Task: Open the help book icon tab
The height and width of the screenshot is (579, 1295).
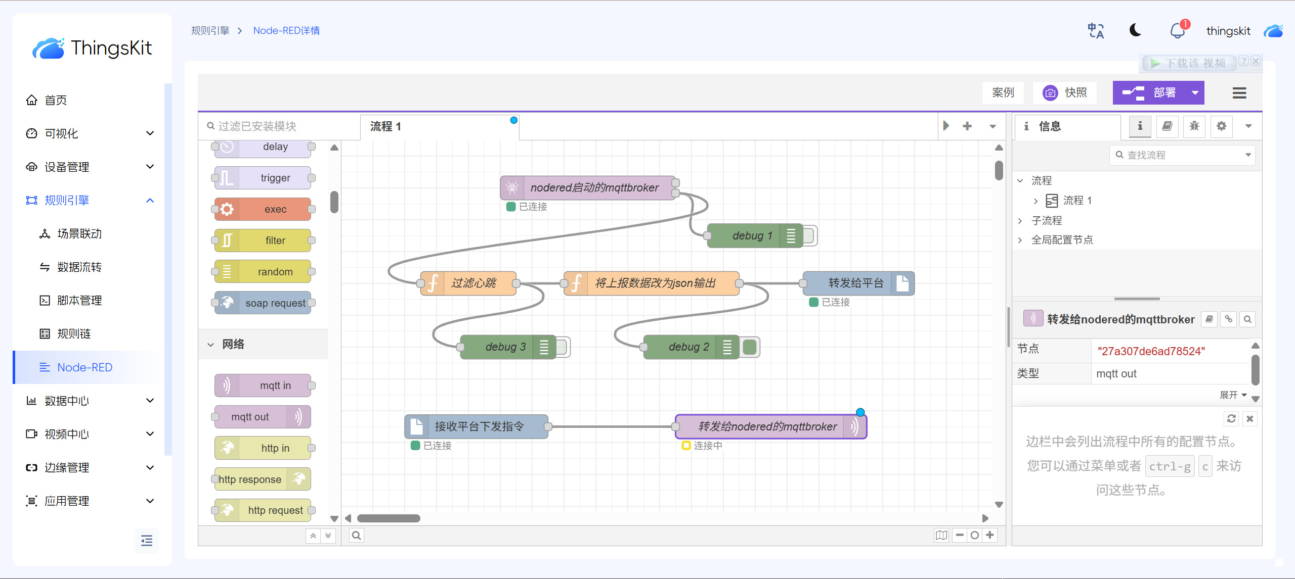Action: [x=1167, y=126]
